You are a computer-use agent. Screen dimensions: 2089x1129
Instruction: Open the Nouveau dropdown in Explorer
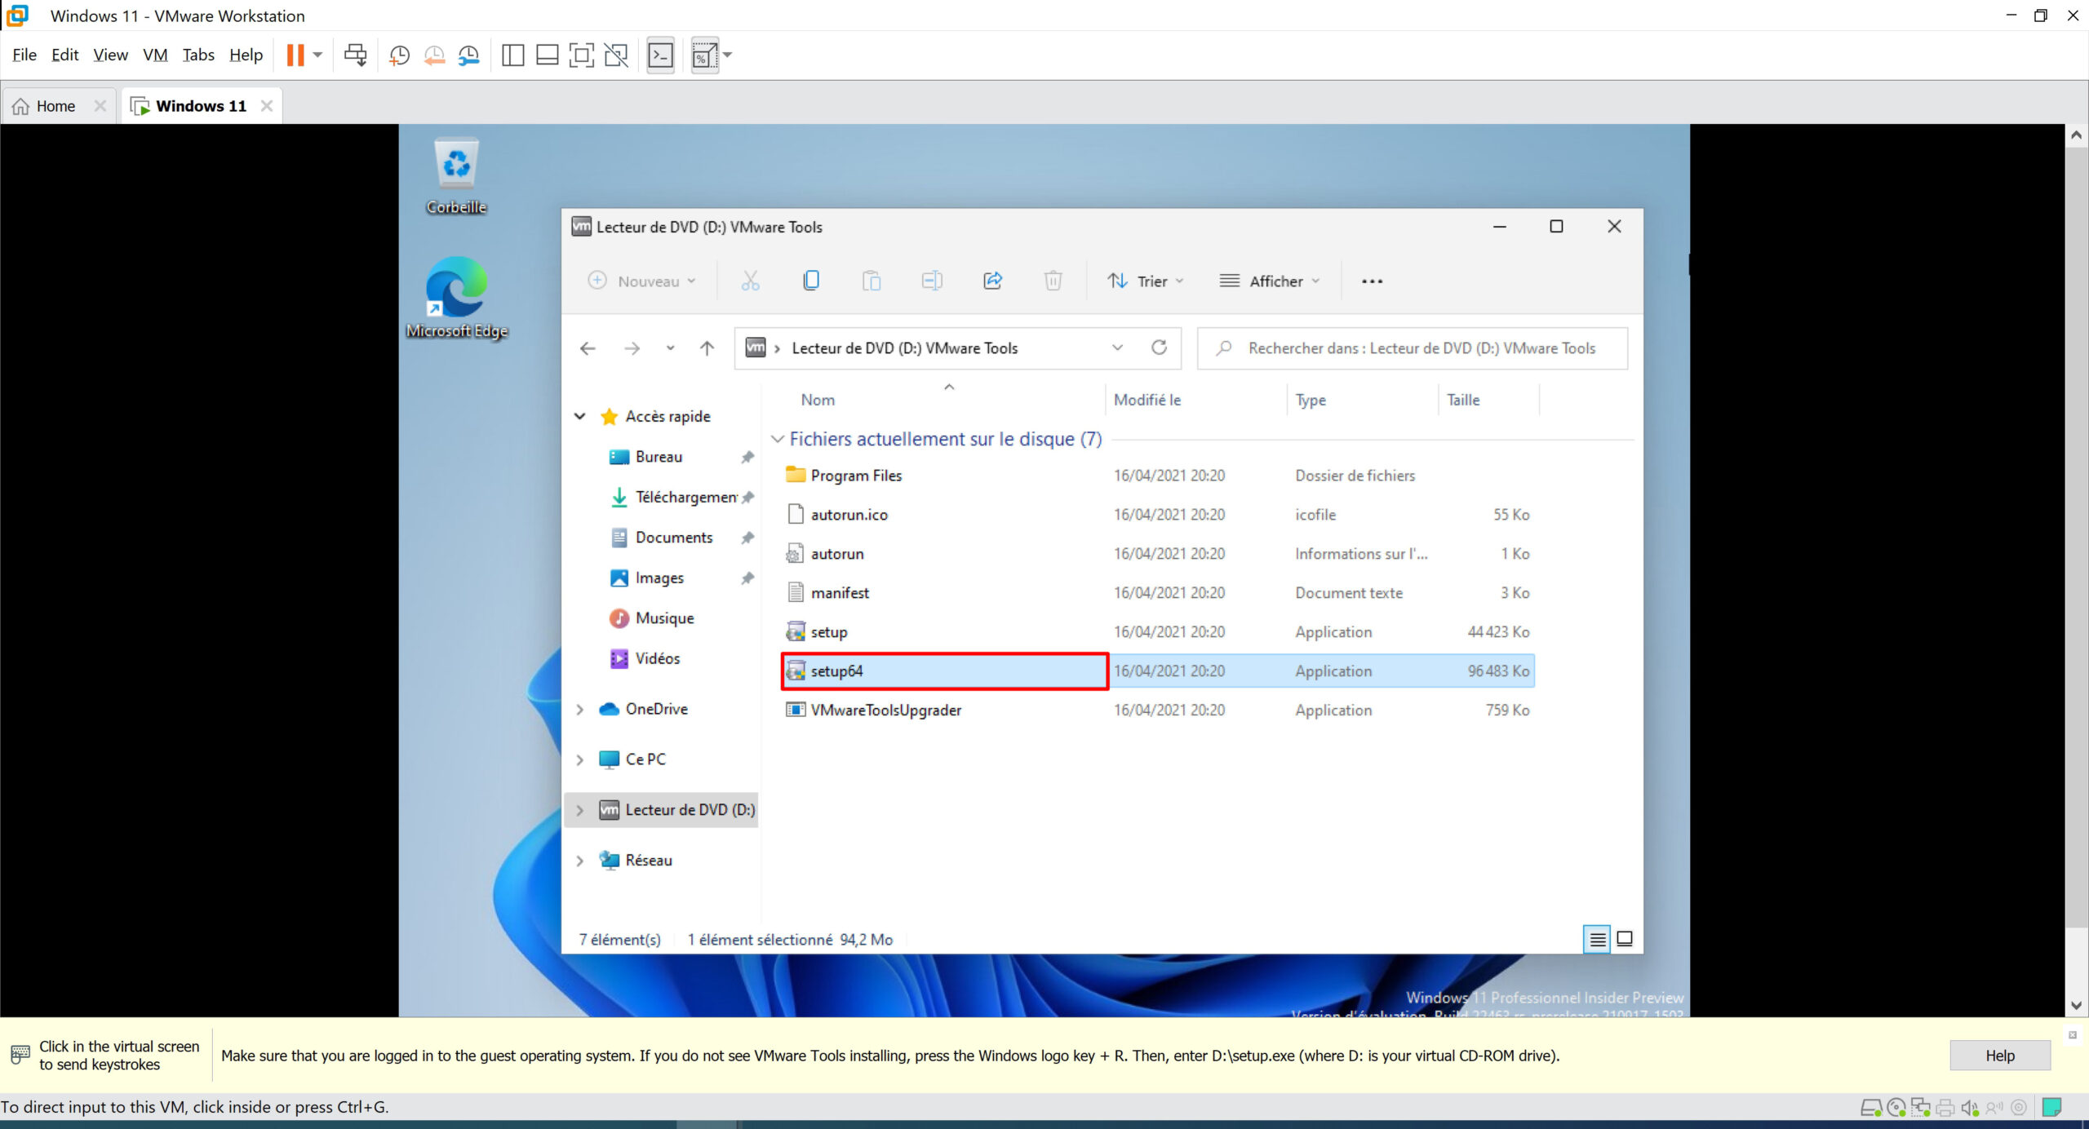pyautogui.click(x=641, y=281)
